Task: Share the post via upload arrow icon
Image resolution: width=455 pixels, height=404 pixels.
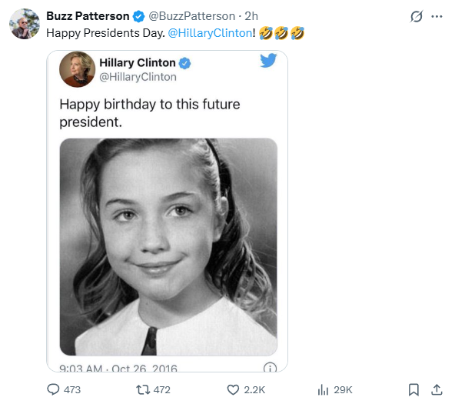Action: click(x=437, y=389)
